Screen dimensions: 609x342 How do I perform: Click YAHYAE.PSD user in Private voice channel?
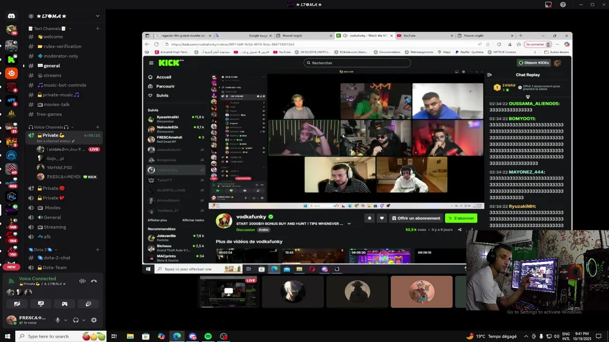(59, 167)
